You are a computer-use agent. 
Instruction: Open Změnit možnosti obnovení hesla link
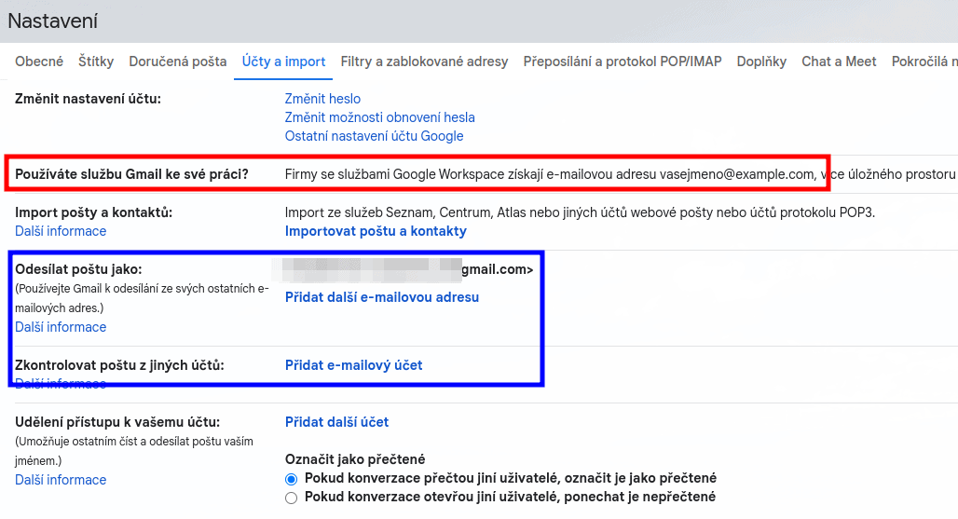[x=379, y=117]
